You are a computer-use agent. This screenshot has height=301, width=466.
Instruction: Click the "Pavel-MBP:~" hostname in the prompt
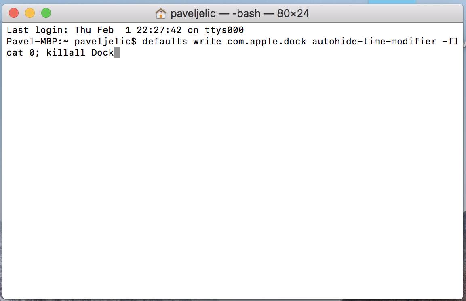38,42
